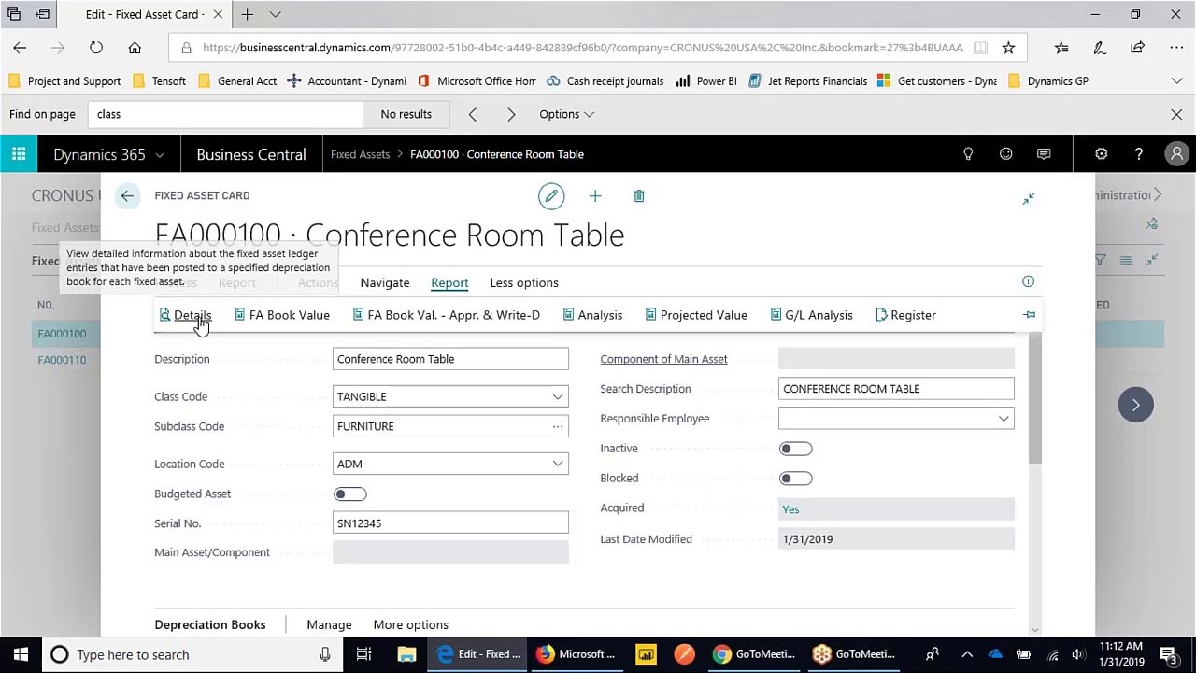Screen dimensions: 1196x673
Task: Click the Fixed Assets breadcrumb link
Action: (x=360, y=154)
